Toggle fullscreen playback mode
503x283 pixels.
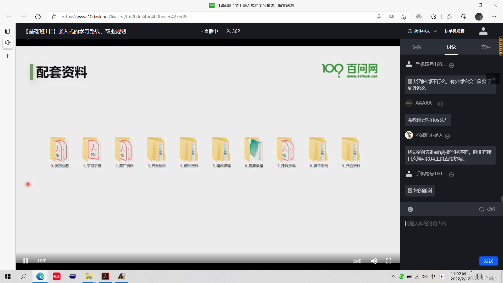389,260
